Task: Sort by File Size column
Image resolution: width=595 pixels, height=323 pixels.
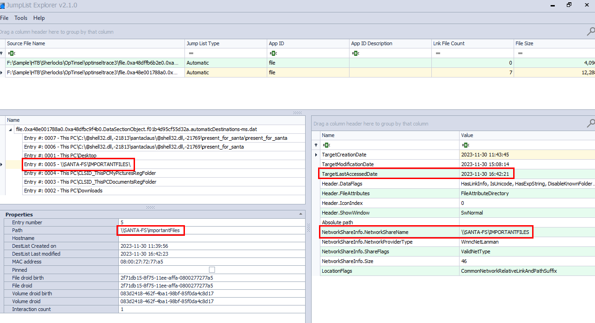Action: click(x=554, y=43)
